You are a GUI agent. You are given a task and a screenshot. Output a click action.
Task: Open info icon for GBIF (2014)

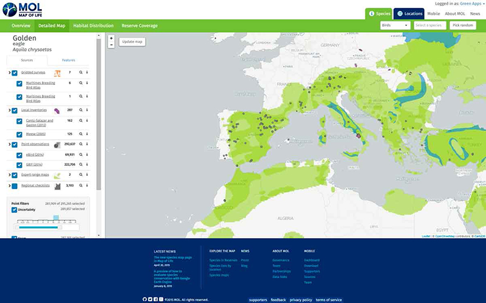click(87, 164)
